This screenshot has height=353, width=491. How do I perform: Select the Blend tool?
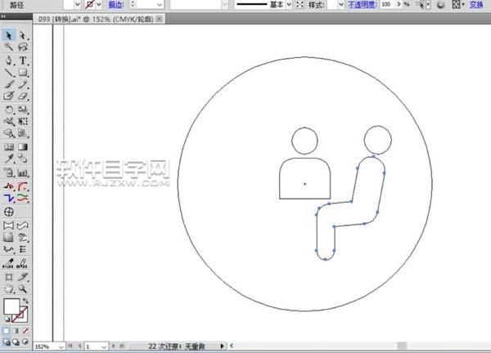(23, 159)
